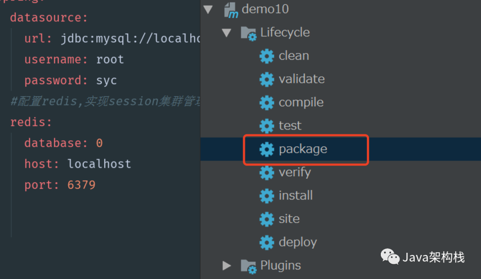This screenshot has width=481, height=279.
Task: Click the Maven icon for demo10
Action: coord(231,9)
